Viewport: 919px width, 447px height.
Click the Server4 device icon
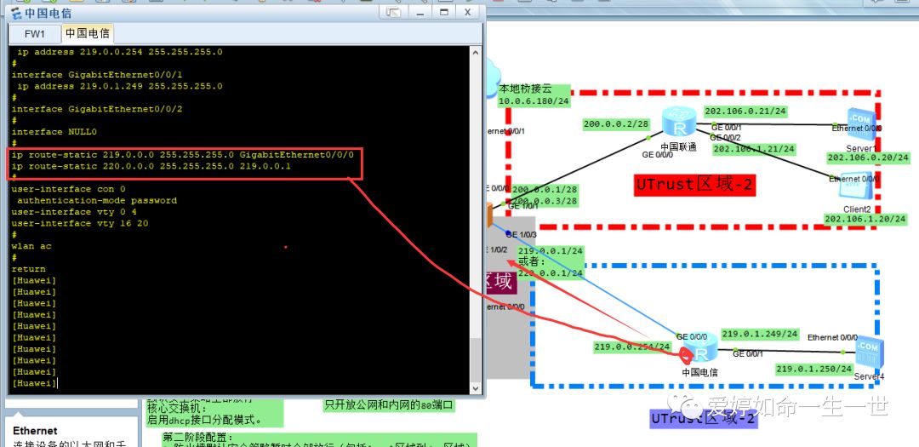point(869,353)
